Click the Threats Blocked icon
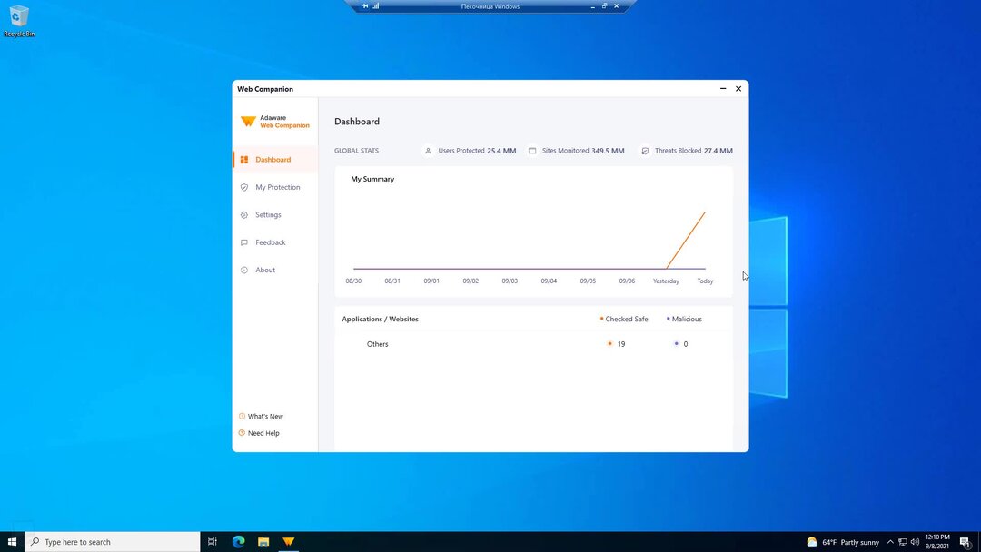Image resolution: width=981 pixels, height=552 pixels. [x=645, y=151]
